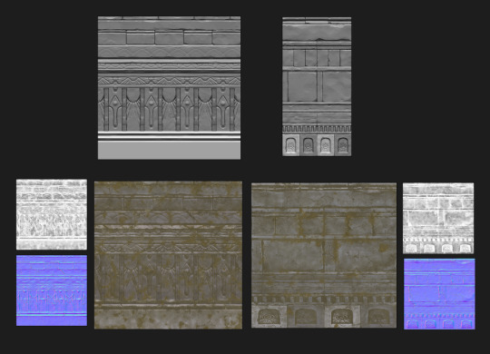This screenshot has width=490, height=354.
Task: Select the large grey ornamental trim sculpt image
Action: coord(169,88)
